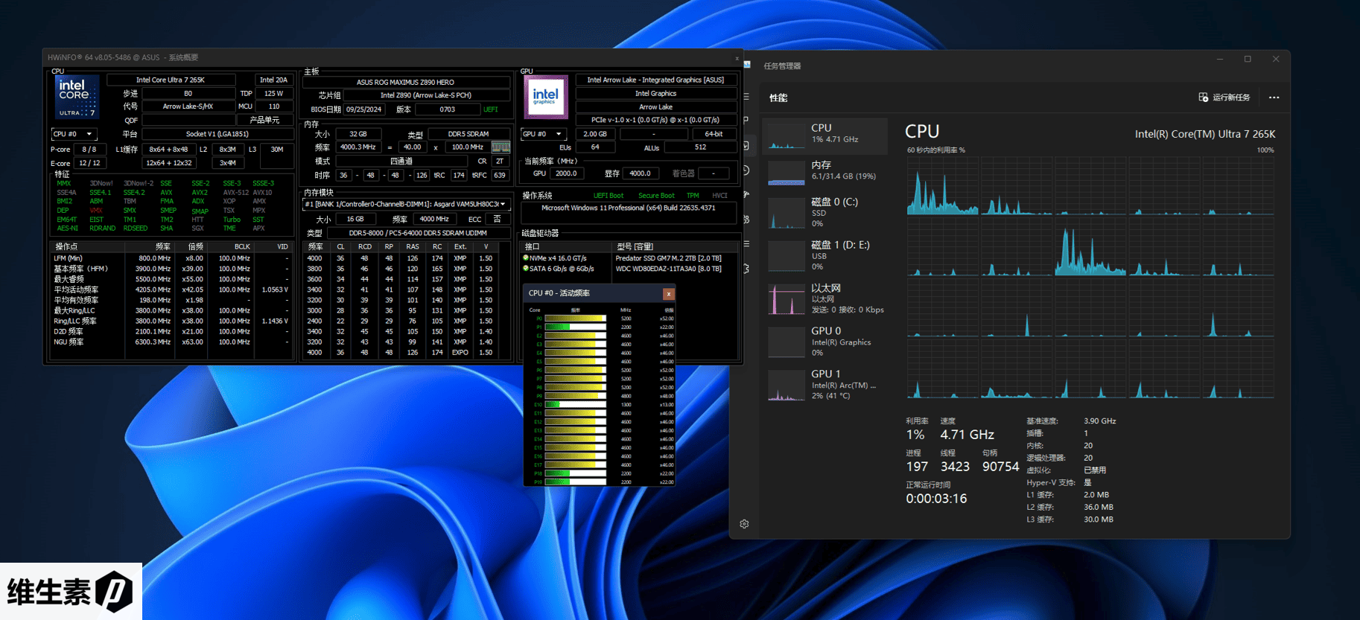
Task: Click the 产品单元 button
Action: click(264, 120)
